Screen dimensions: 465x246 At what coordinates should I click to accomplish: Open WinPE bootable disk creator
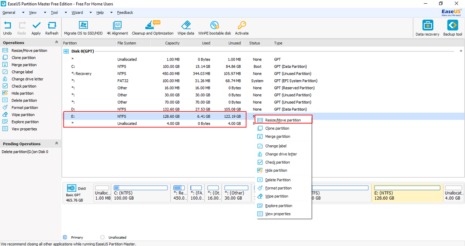pyautogui.click(x=215, y=28)
